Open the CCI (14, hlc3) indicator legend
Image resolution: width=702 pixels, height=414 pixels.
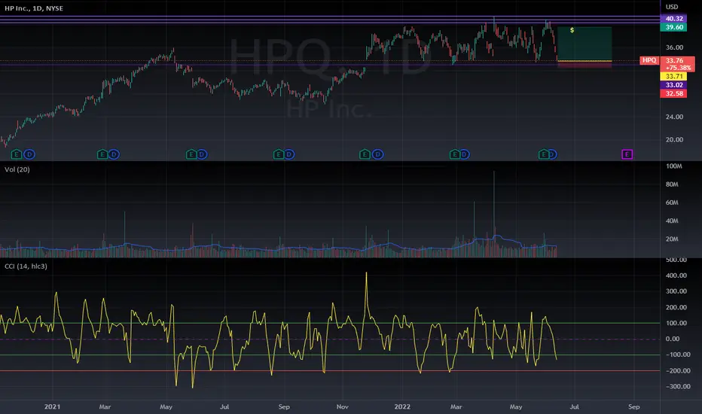[x=26, y=266]
